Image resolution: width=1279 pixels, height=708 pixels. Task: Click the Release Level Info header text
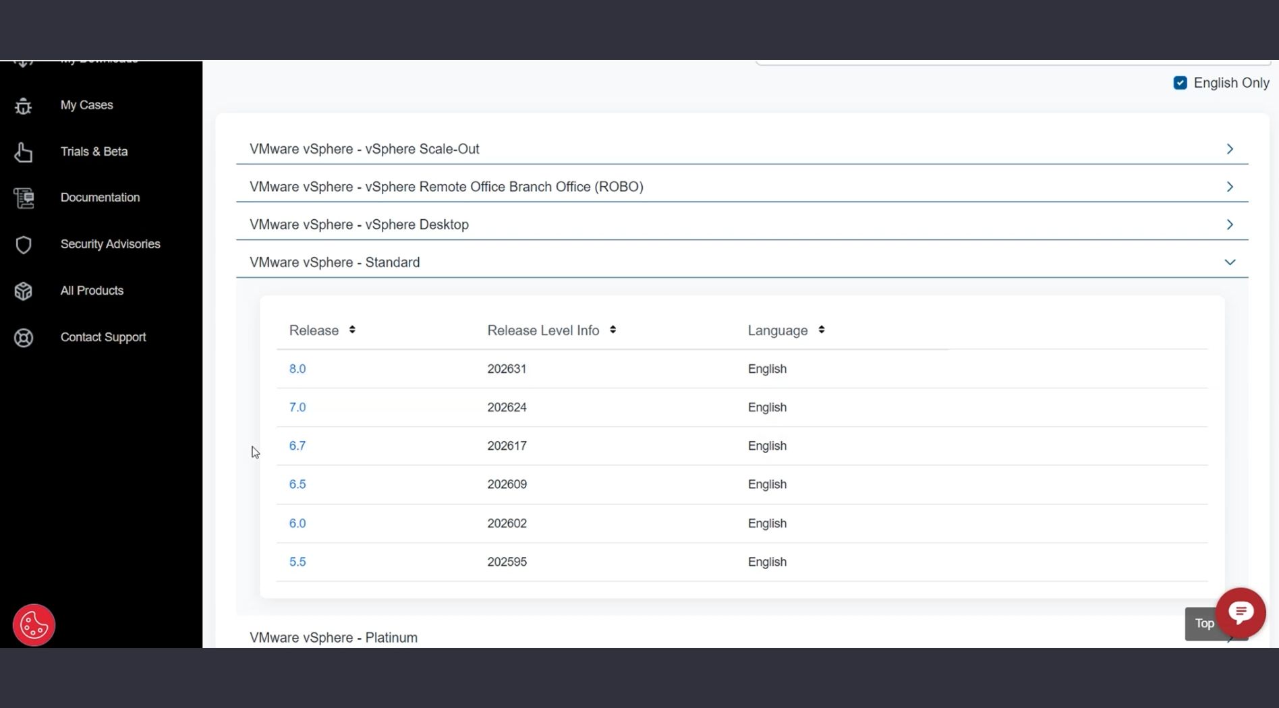(x=543, y=330)
